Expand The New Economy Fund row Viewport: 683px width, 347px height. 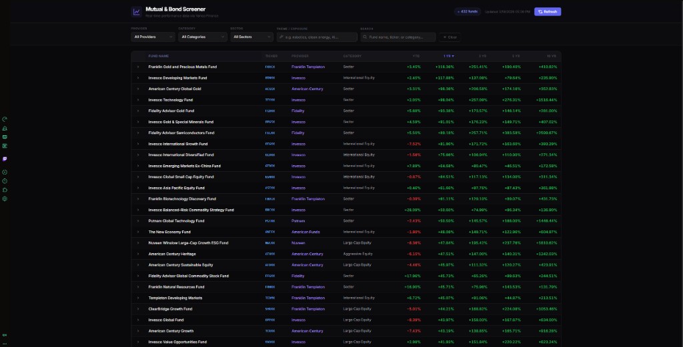[138, 232]
